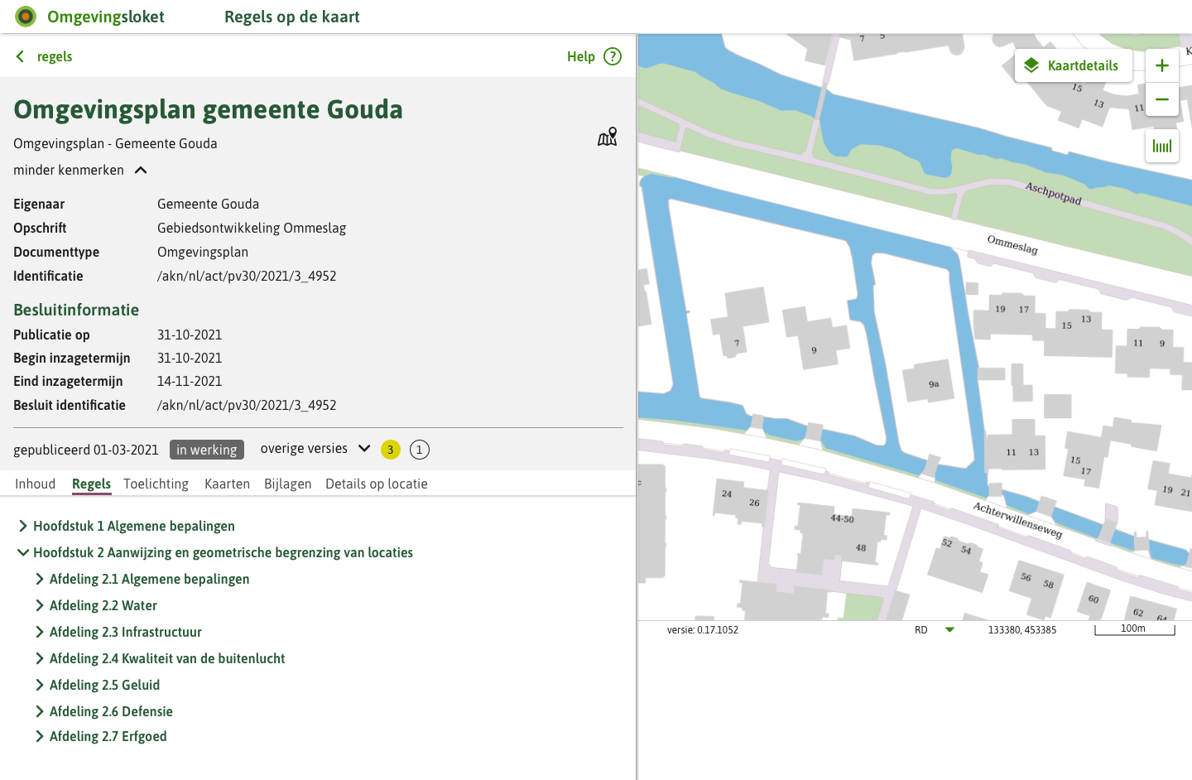1192x780 pixels.
Task: Collapse Hoofdstuk 2 Aanwijzing en geometrische begrenzing
Action: (x=23, y=552)
